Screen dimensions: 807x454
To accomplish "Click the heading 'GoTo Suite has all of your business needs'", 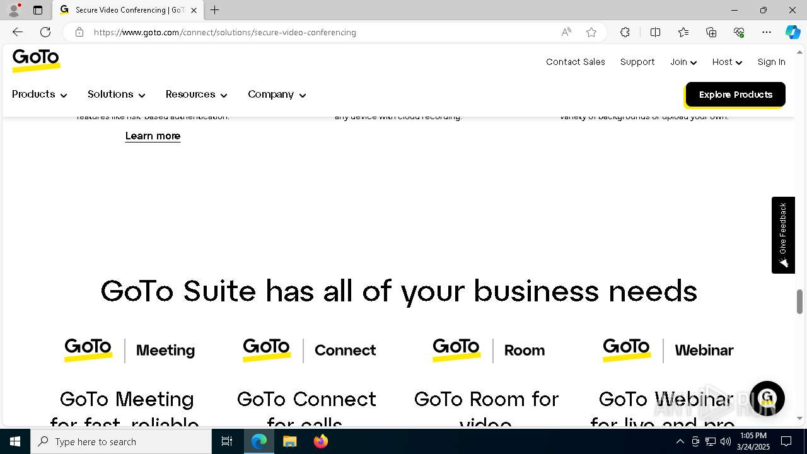I will 399,292.
